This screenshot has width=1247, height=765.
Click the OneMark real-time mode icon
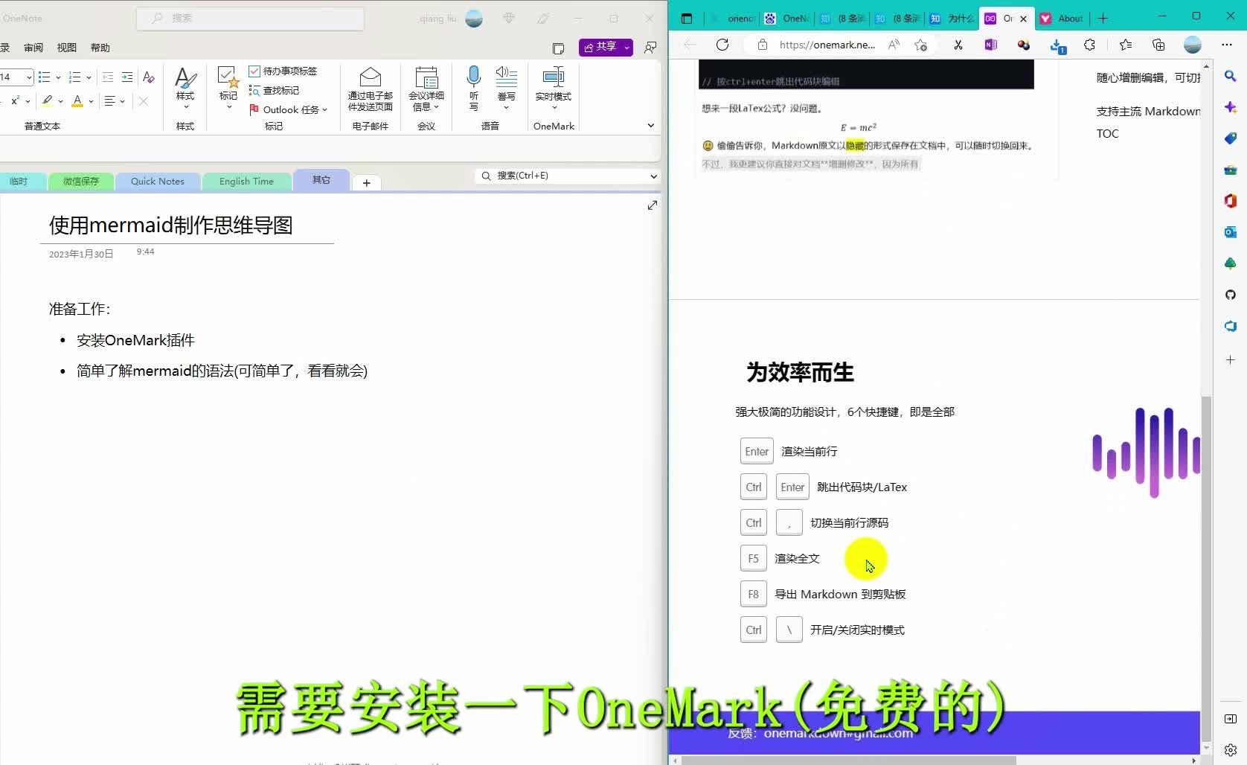(553, 77)
